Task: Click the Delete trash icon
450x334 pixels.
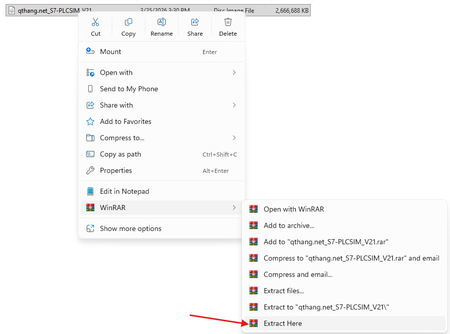Action: (228, 22)
